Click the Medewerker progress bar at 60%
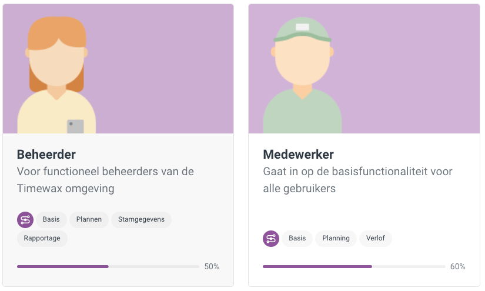 click(354, 266)
